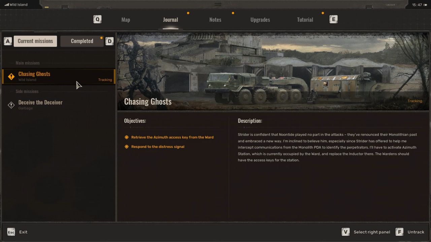Collapse the Objectives section header
Screen dimensions: 431x242
coord(135,121)
